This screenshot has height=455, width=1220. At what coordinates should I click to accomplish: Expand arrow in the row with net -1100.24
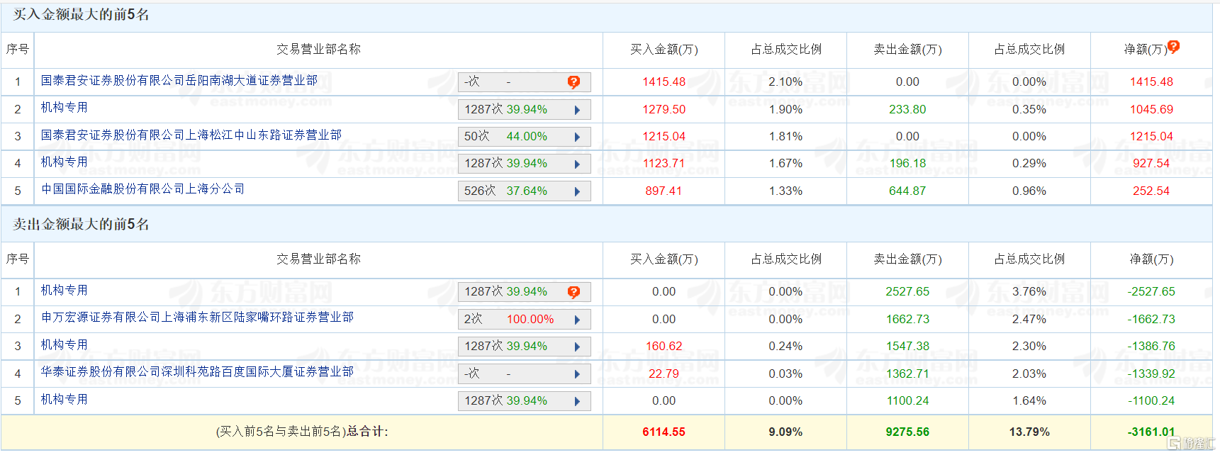pyautogui.click(x=577, y=401)
